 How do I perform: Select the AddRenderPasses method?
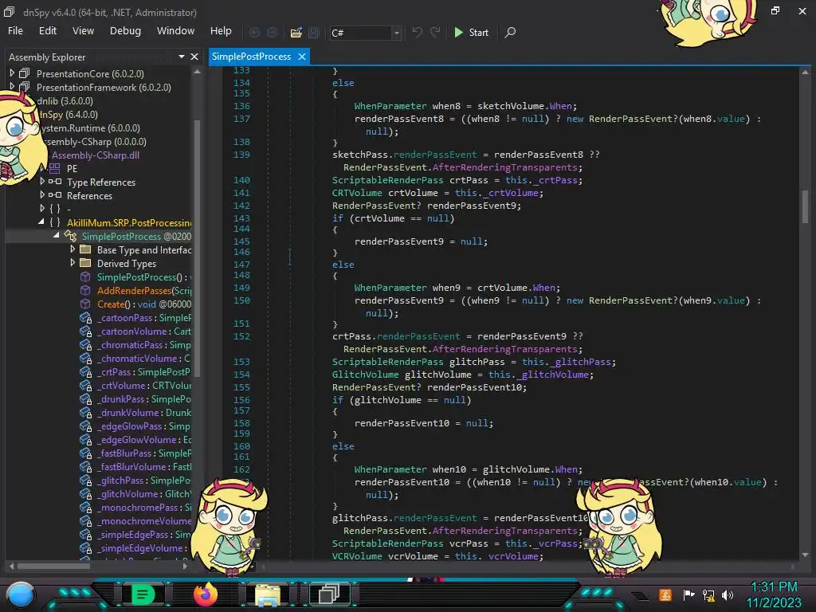[143, 291]
